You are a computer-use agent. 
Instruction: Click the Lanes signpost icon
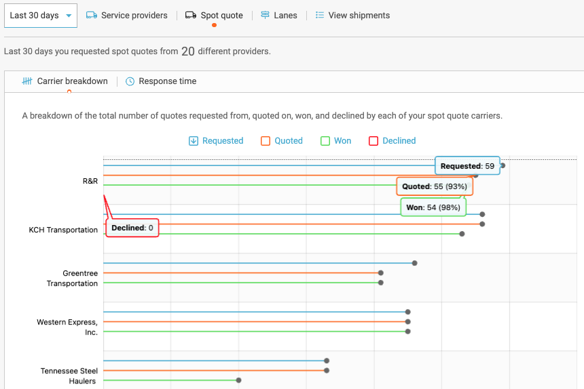pyautogui.click(x=265, y=15)
